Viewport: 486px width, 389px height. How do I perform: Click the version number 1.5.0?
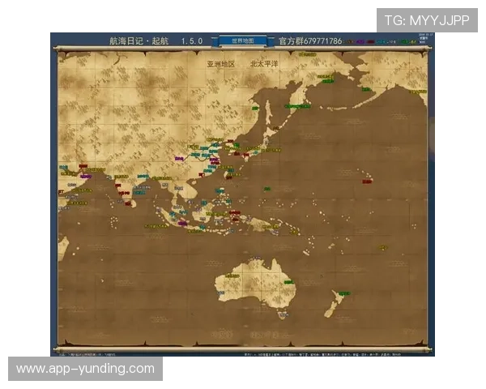(x=192, y=40)
